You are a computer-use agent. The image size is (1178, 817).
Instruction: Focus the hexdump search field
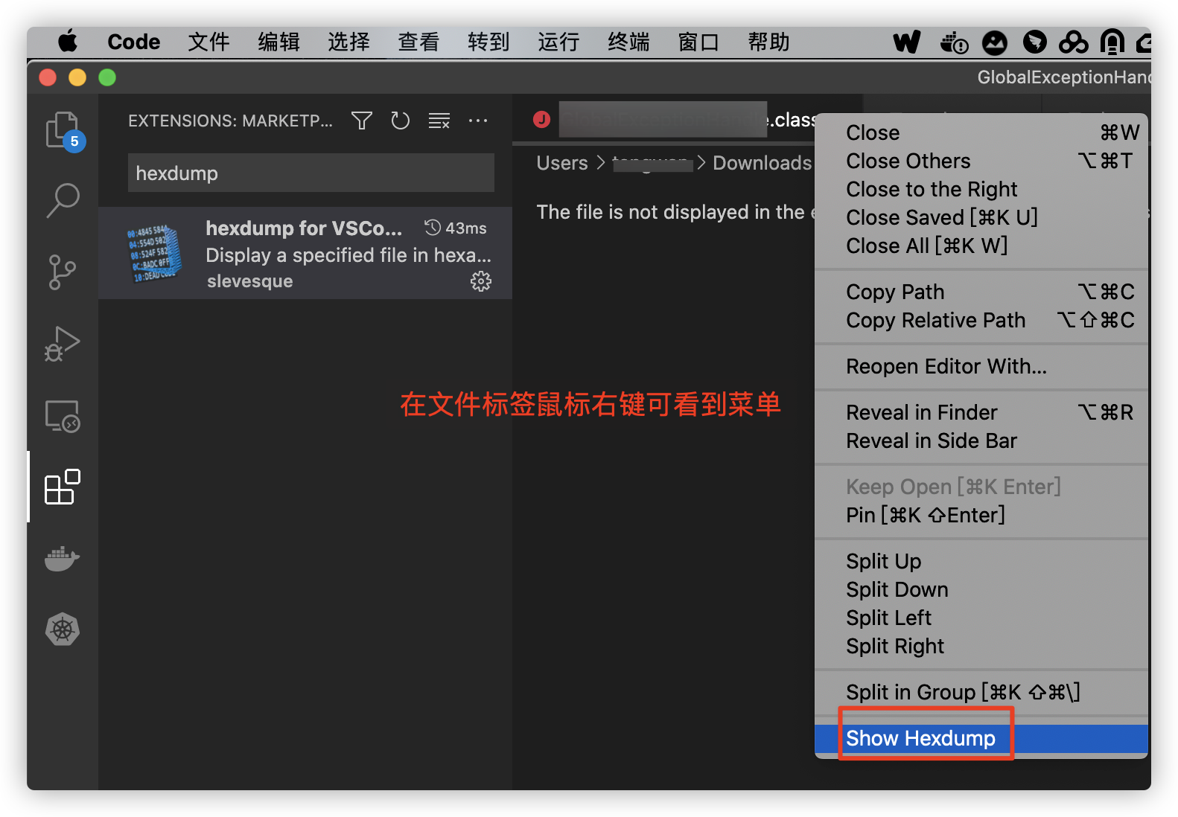point(311,173)
